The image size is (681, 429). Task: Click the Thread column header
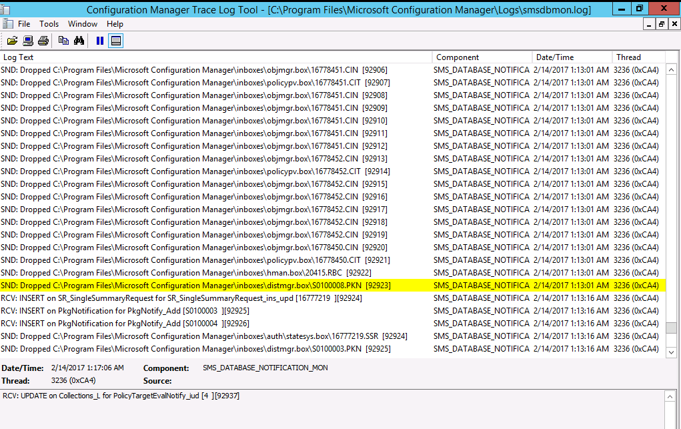(x=638, y=57)
